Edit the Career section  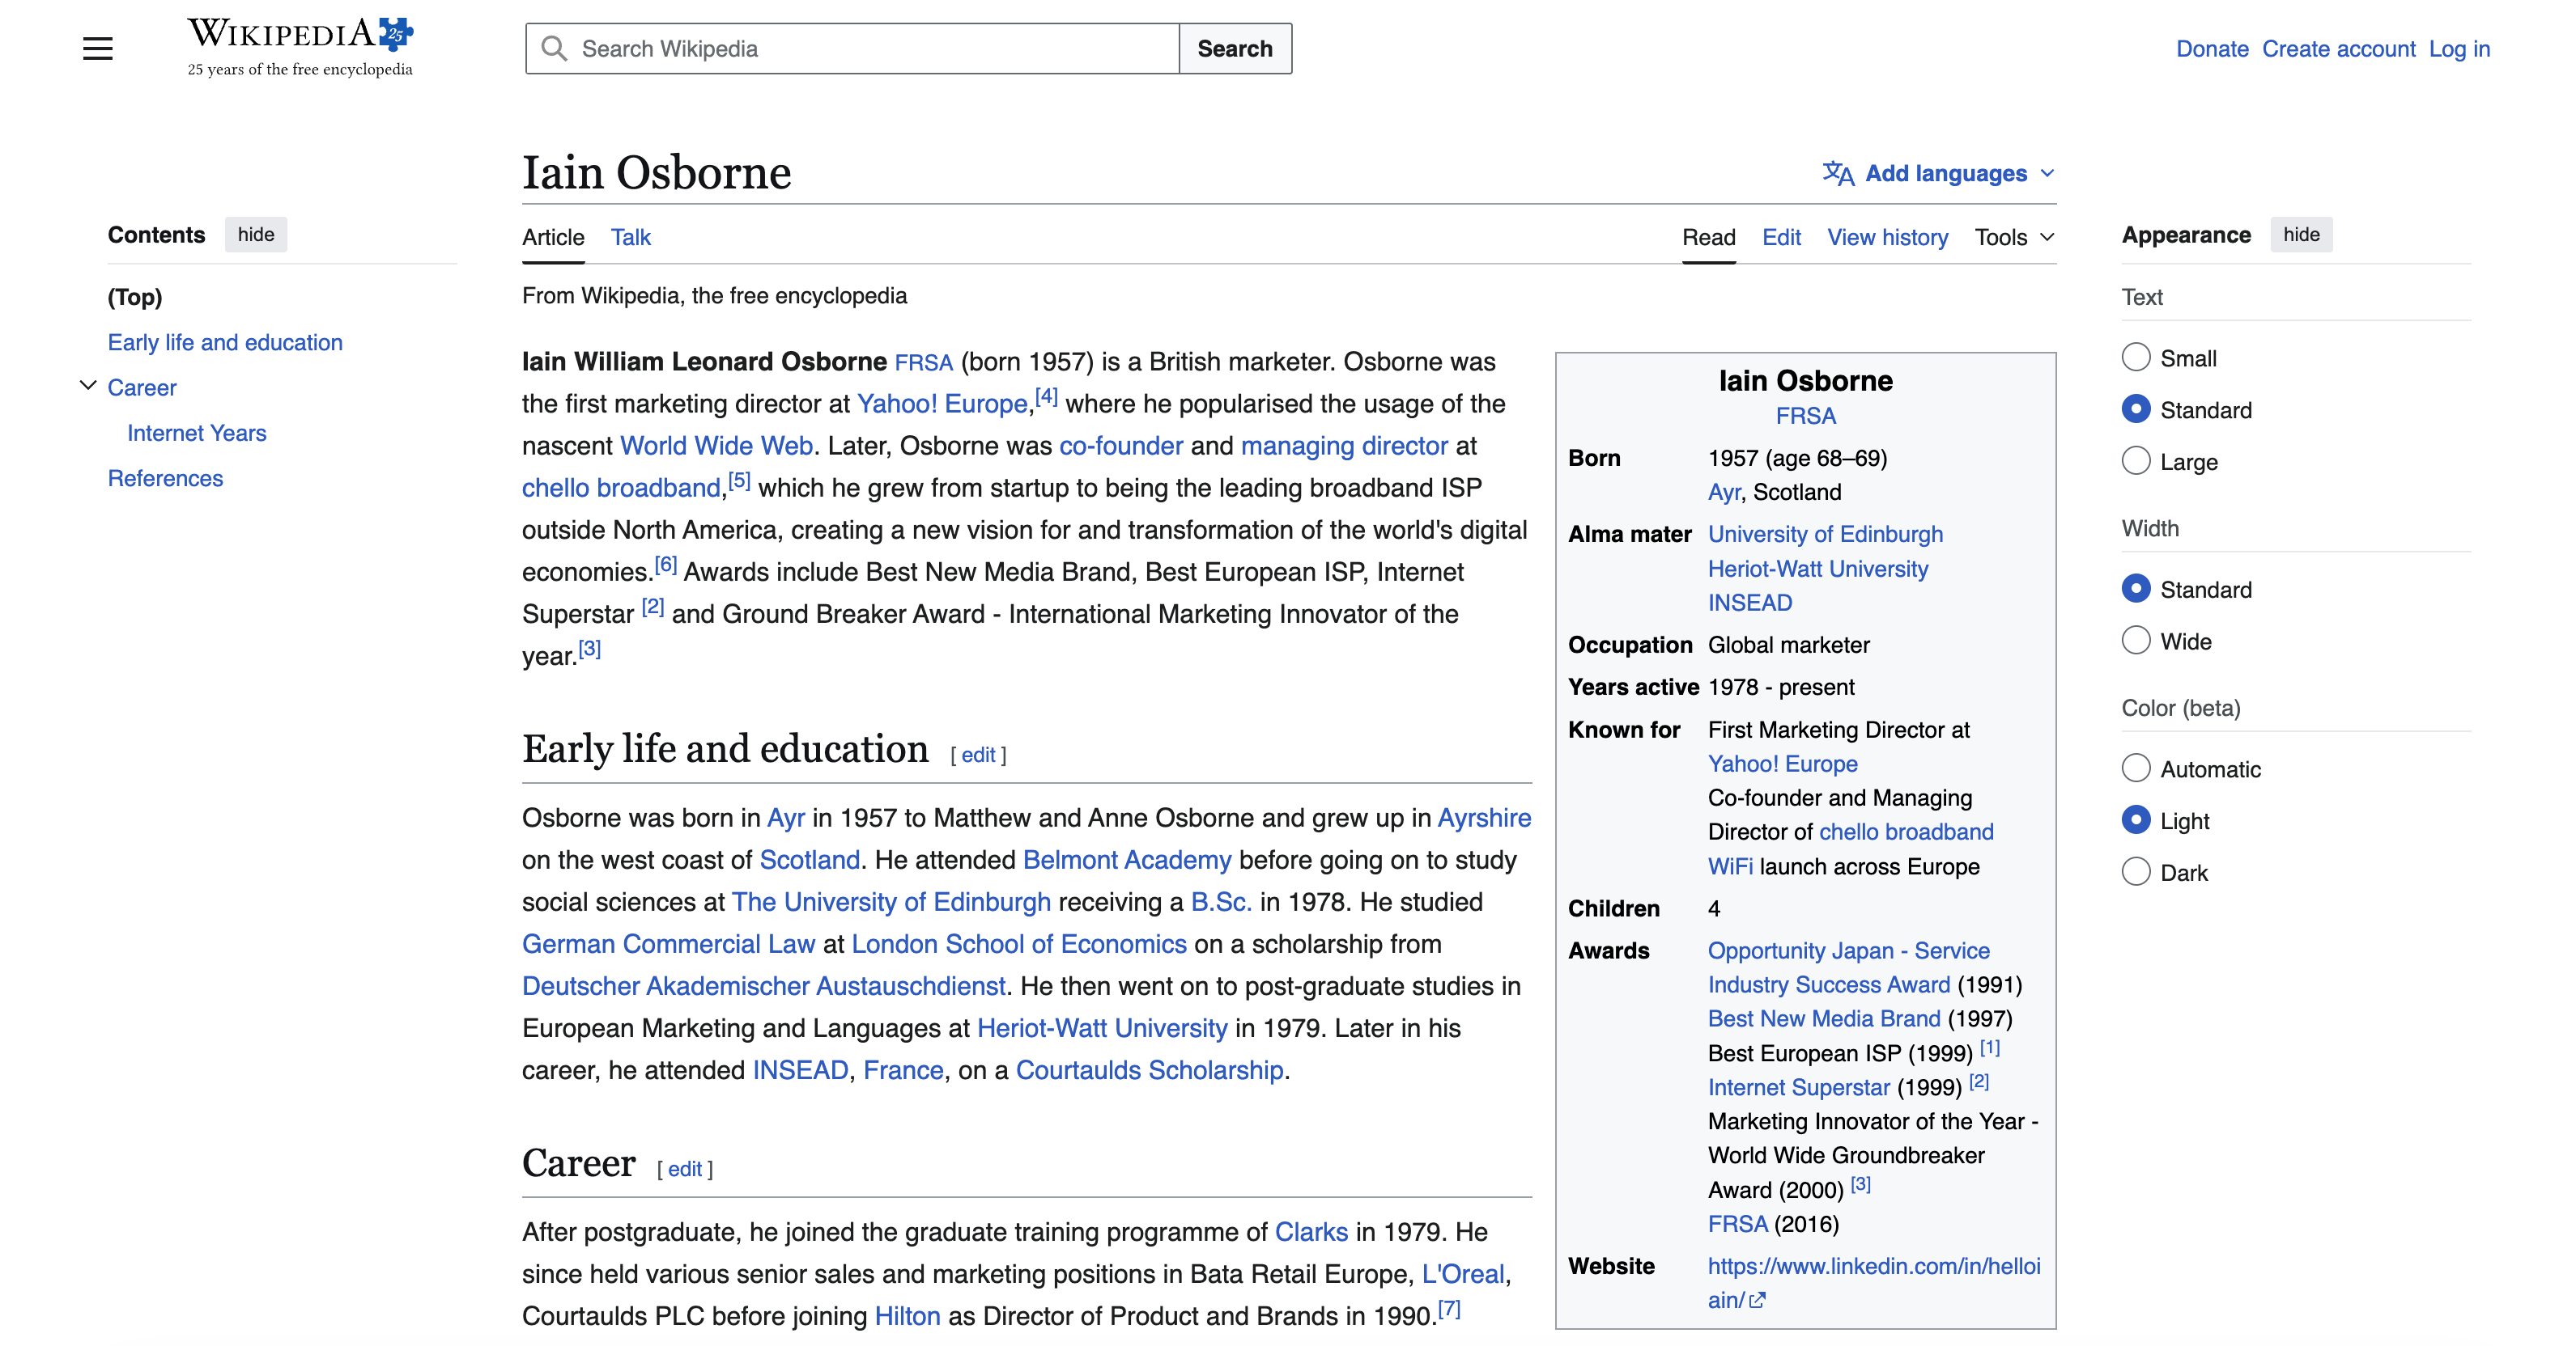coord(685,1168)
